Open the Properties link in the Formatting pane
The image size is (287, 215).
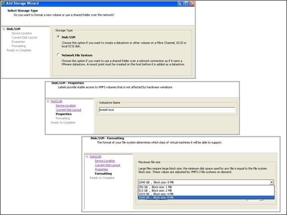tap(101, 169)
